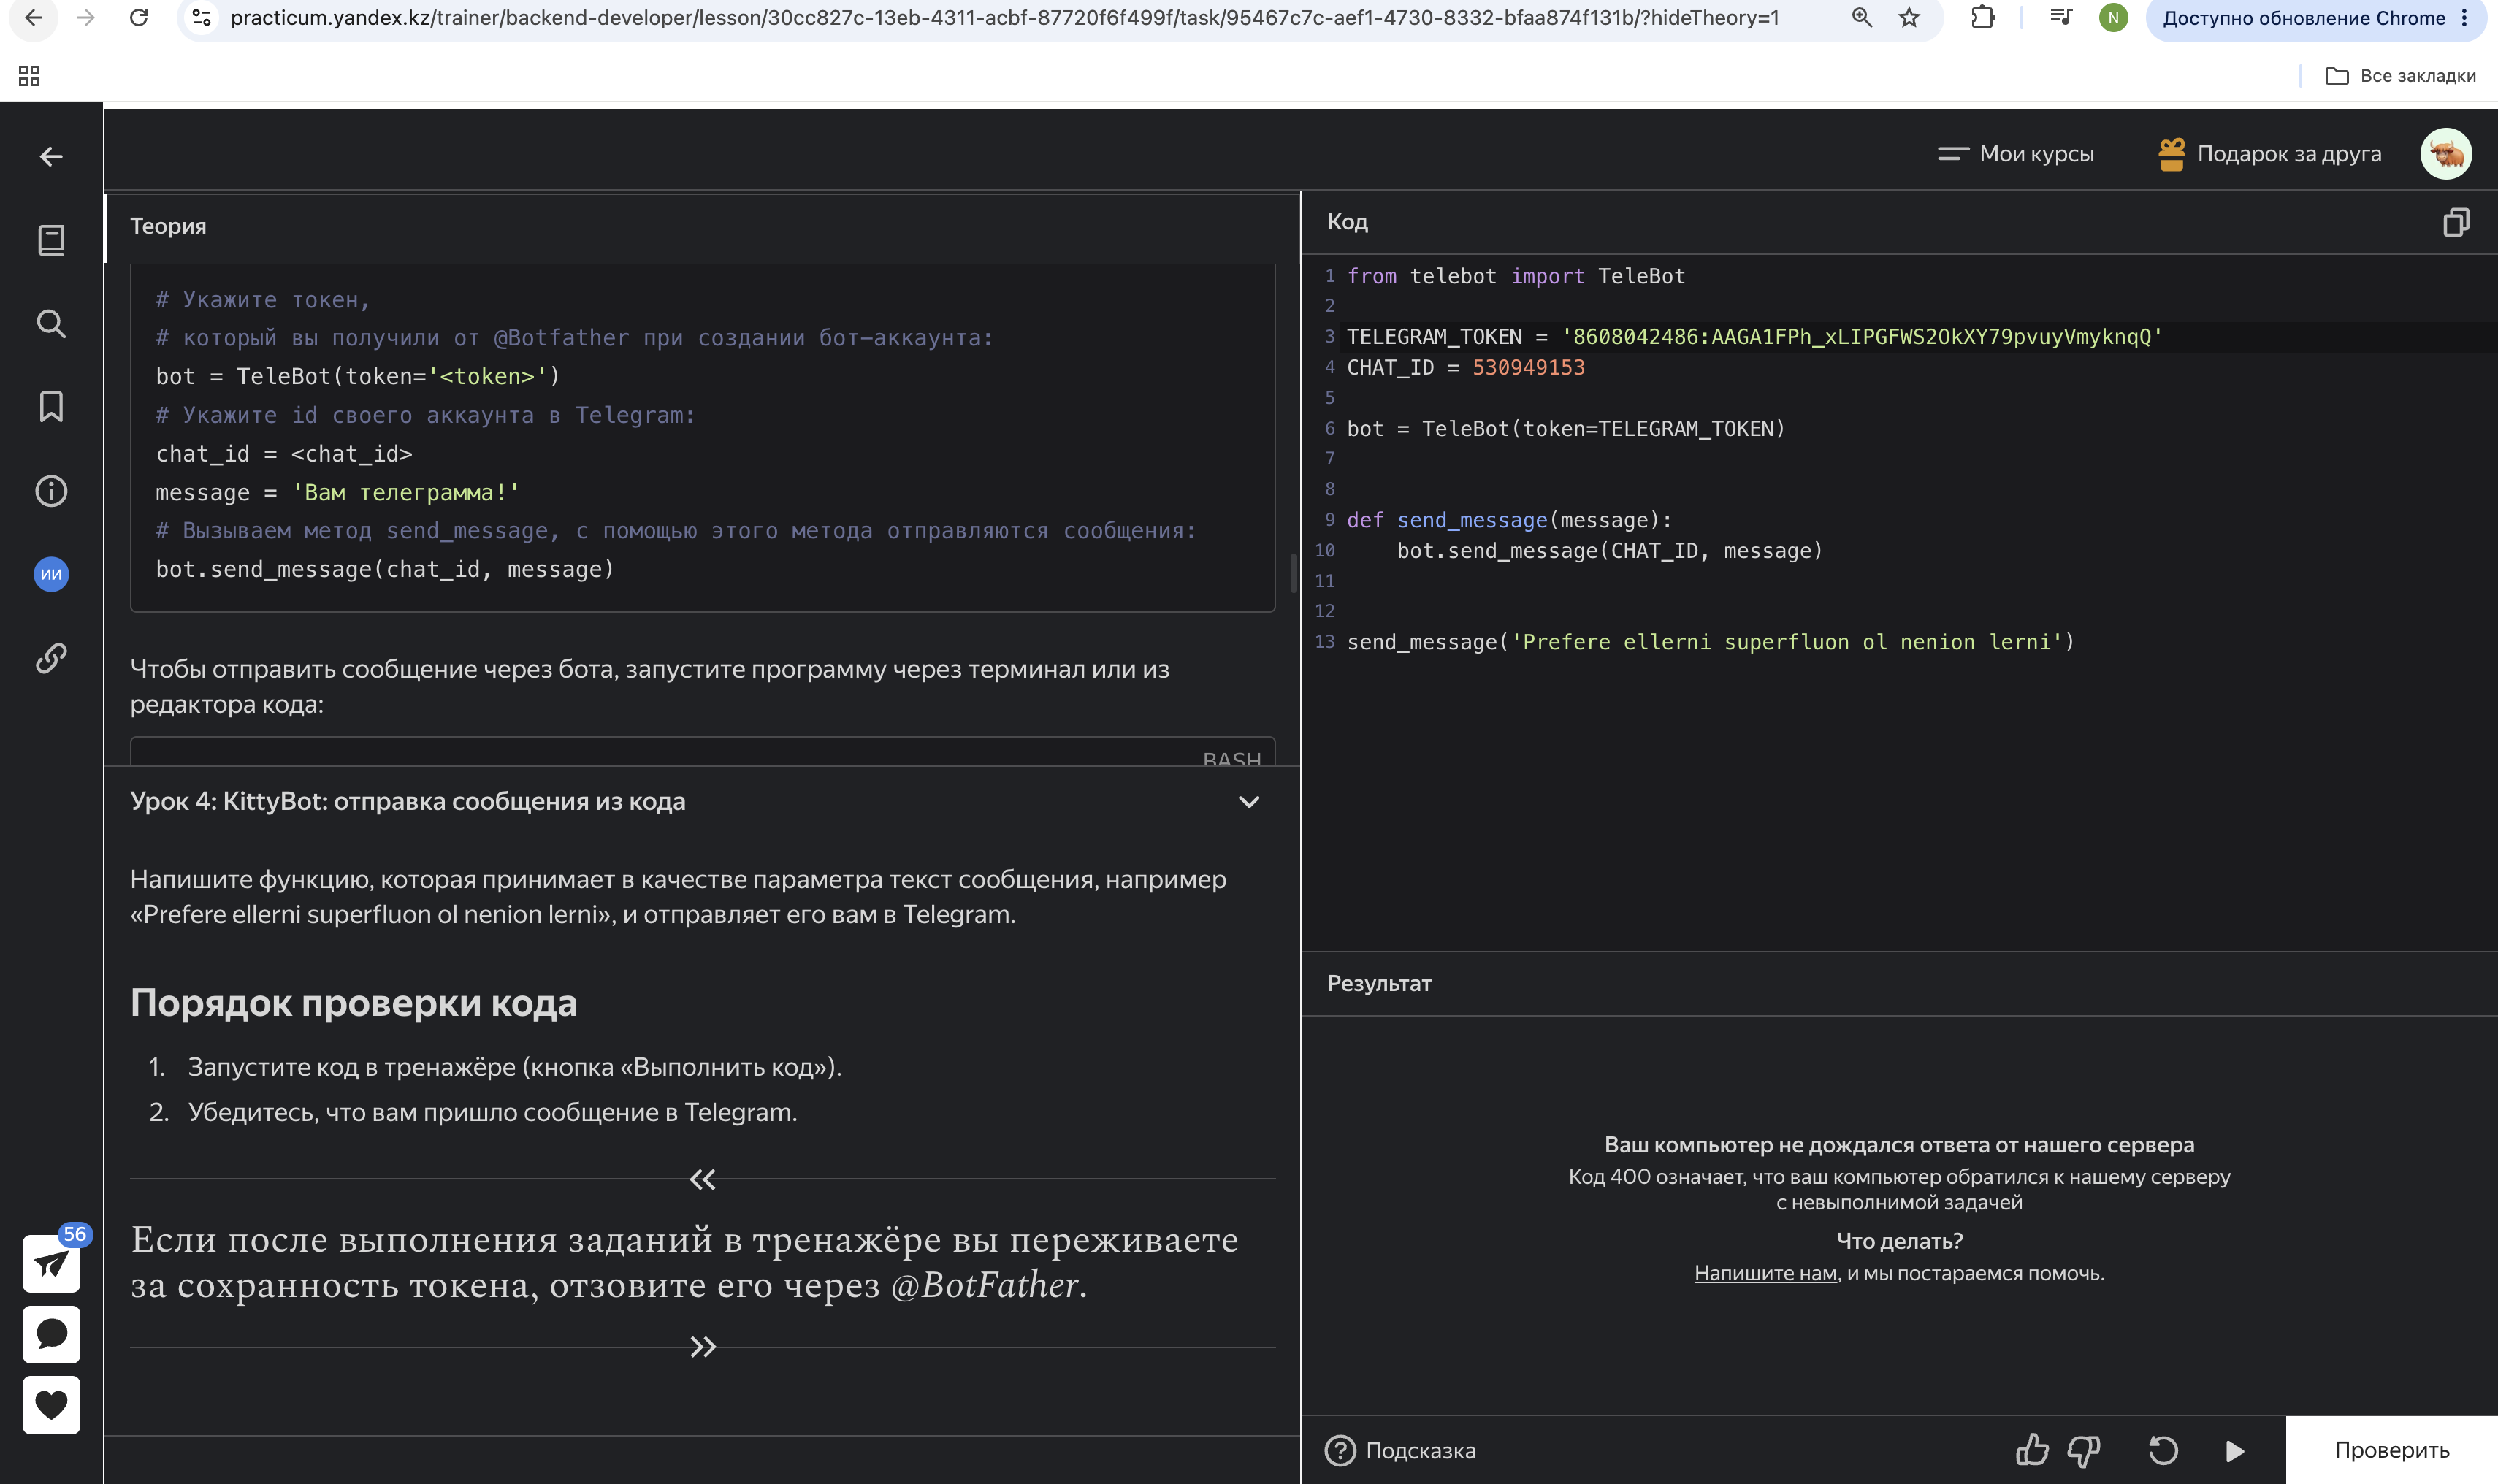Dislike the task with thumbs down
2498x1484 pixels.
pos(2084,1451)
